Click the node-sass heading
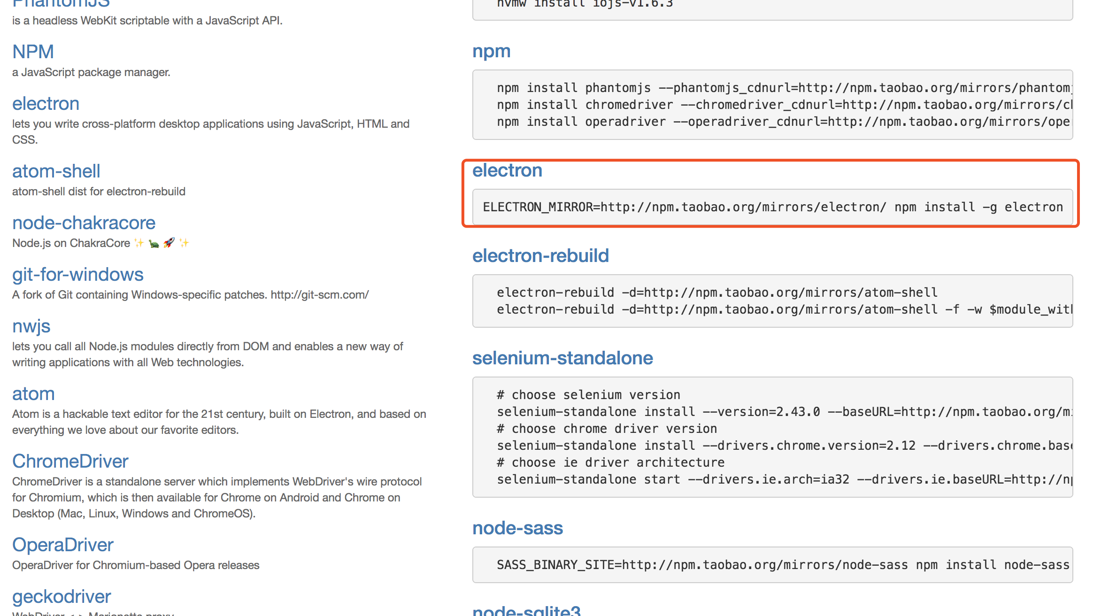 [517, 528]
